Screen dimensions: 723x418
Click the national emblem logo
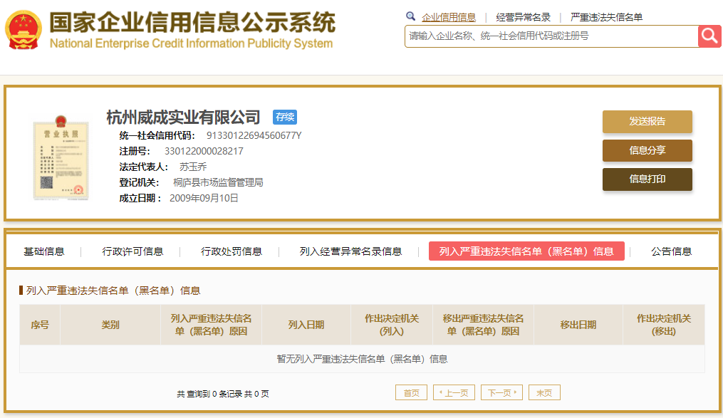[x=24, y=30]
